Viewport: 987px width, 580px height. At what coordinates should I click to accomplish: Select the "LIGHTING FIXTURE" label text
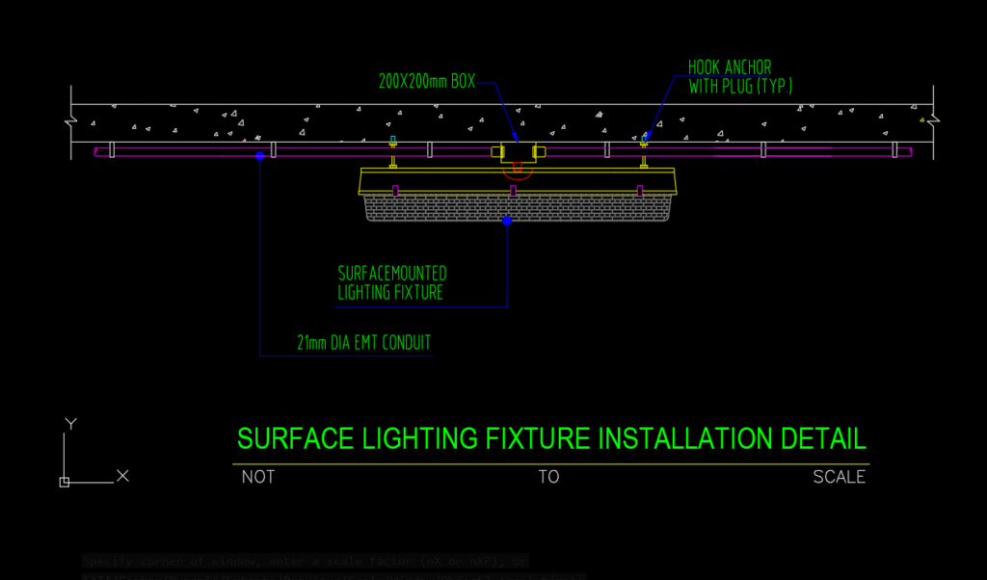pos(390,293)
